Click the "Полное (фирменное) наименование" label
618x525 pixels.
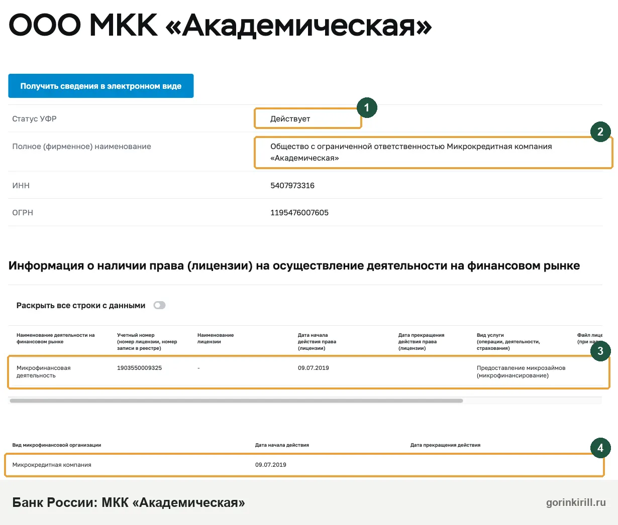click(x=82, y=147)
